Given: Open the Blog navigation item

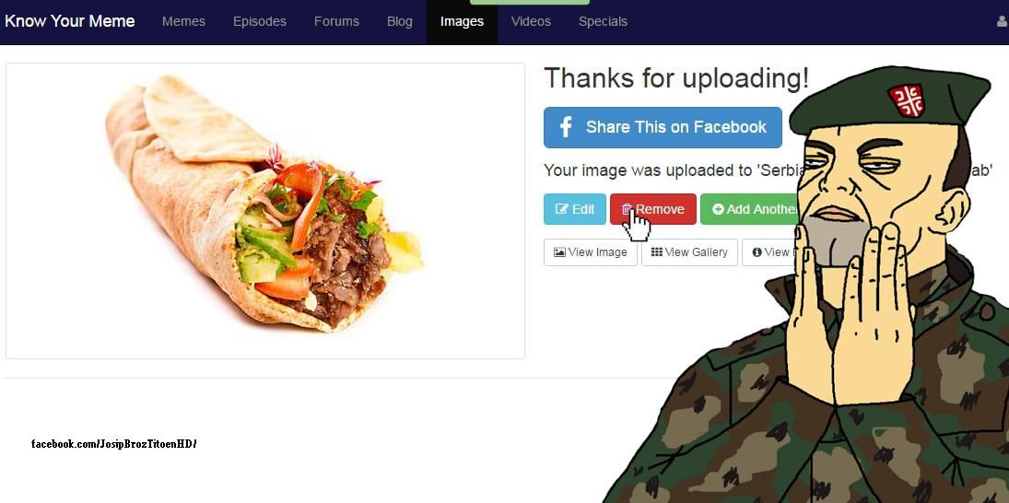Looking at the screenshot, I should [400, 21].
